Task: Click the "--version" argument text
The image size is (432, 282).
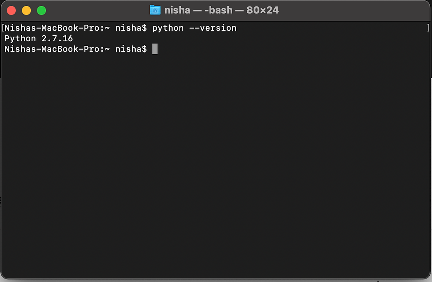Action: click(x=212, y=28)
